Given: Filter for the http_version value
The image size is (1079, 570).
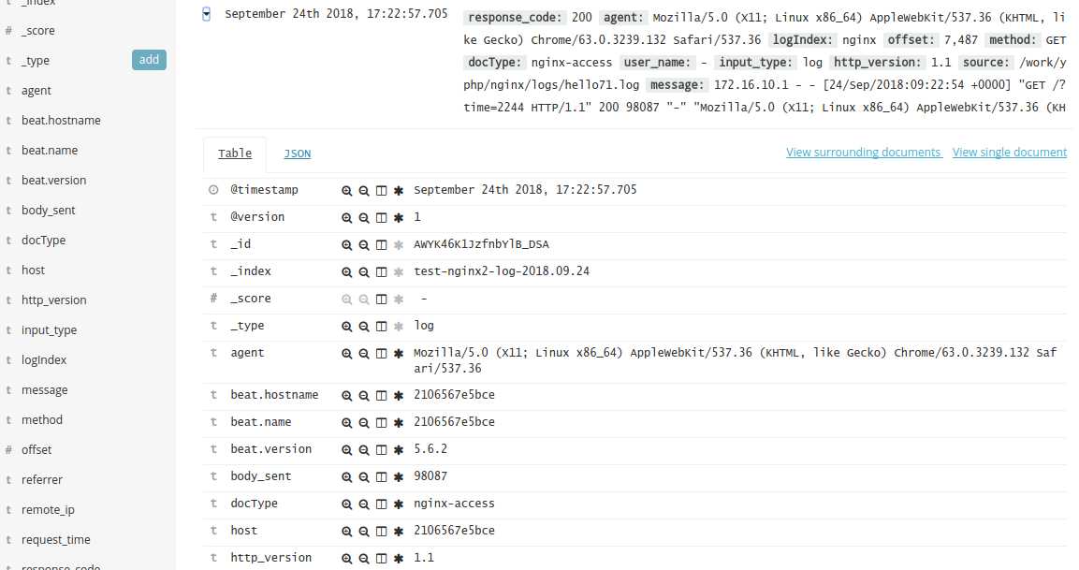Looking at the screenshot, I should pos(347,559).
